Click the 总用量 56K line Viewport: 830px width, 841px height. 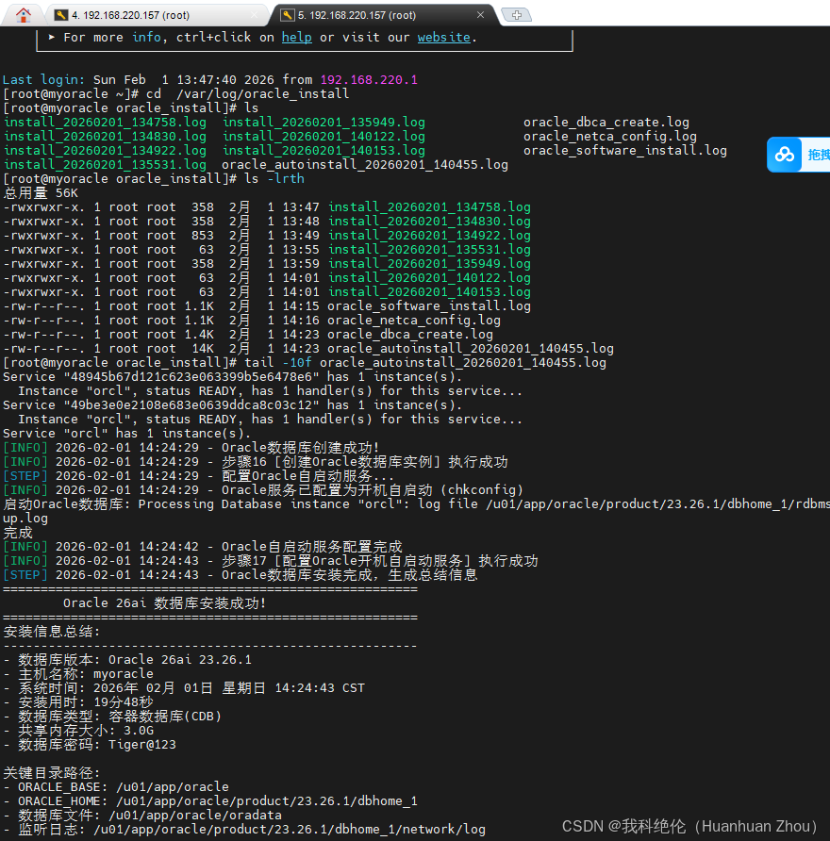point(41,193)
